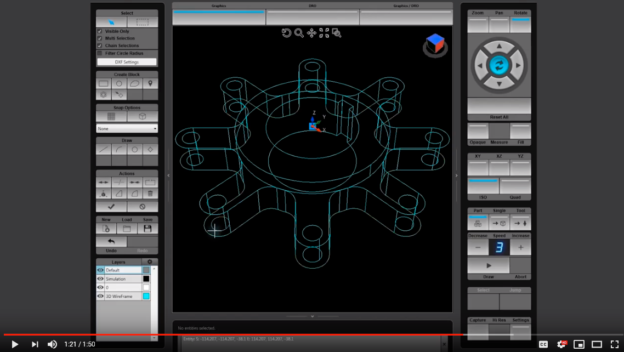Click Reset All view button
624x352 pixels.
(x=499, y=106)
